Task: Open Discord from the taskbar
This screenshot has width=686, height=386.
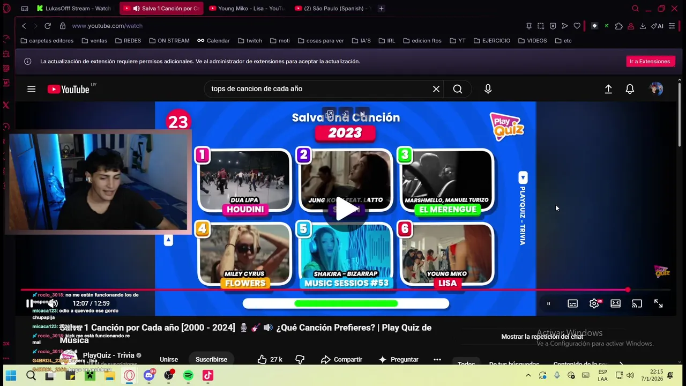Action: [x=150, y=375]
